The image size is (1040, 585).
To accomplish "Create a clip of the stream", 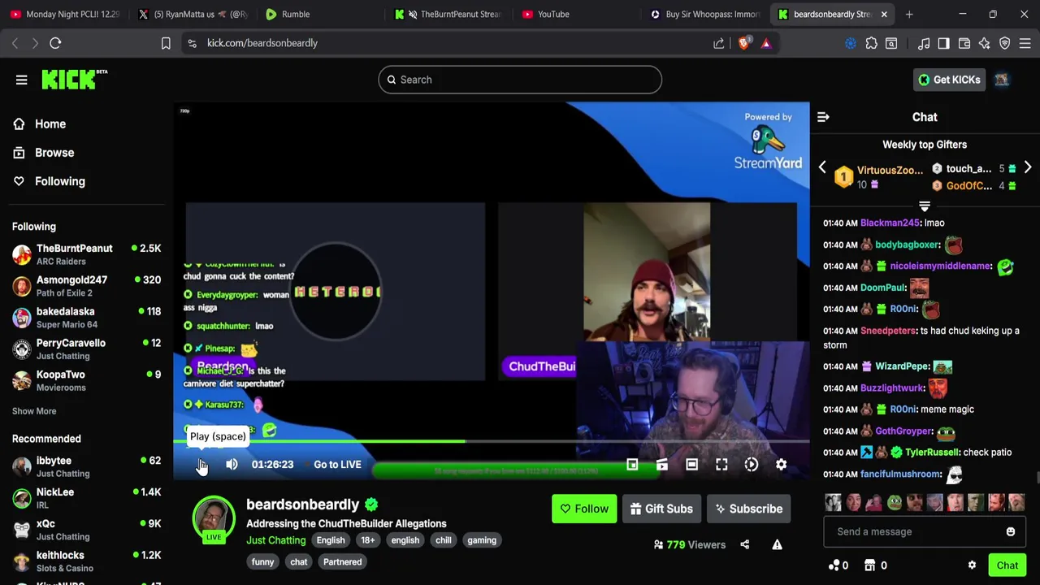I will (662, 465).
